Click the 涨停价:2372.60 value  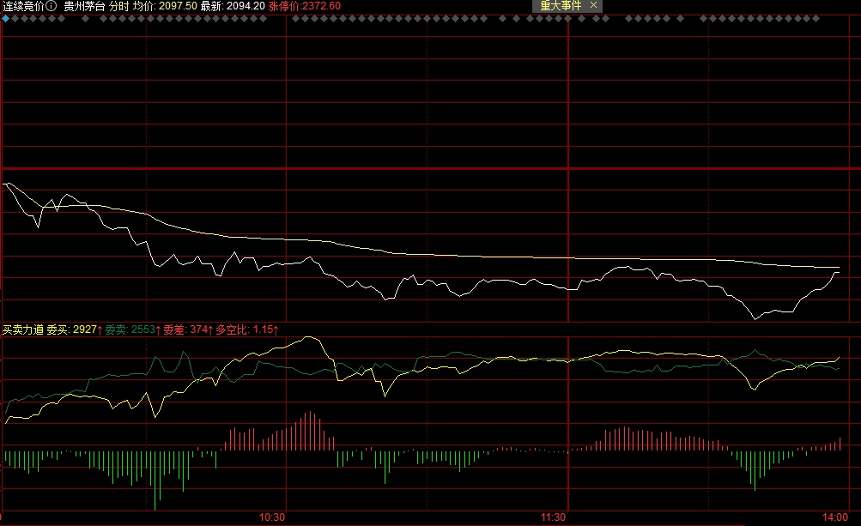(x=304, y=6)
